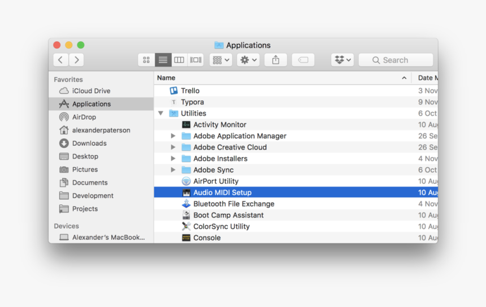
Task: Expand the Adobe Sync folder
Action: pyautogui.click(x=173, y=170)
